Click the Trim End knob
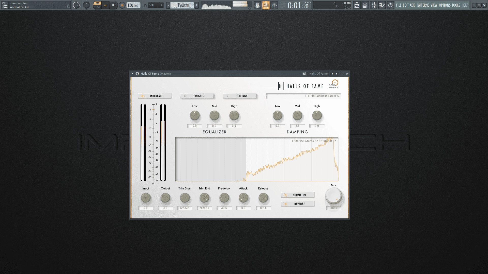The height and width of the screenshot is (274, 488). 204,198
